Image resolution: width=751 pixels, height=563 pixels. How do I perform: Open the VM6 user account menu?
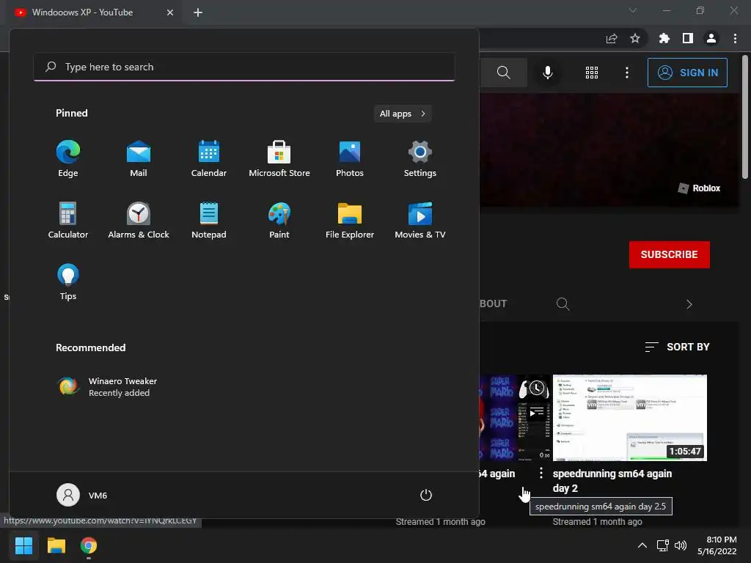(82, 495)
